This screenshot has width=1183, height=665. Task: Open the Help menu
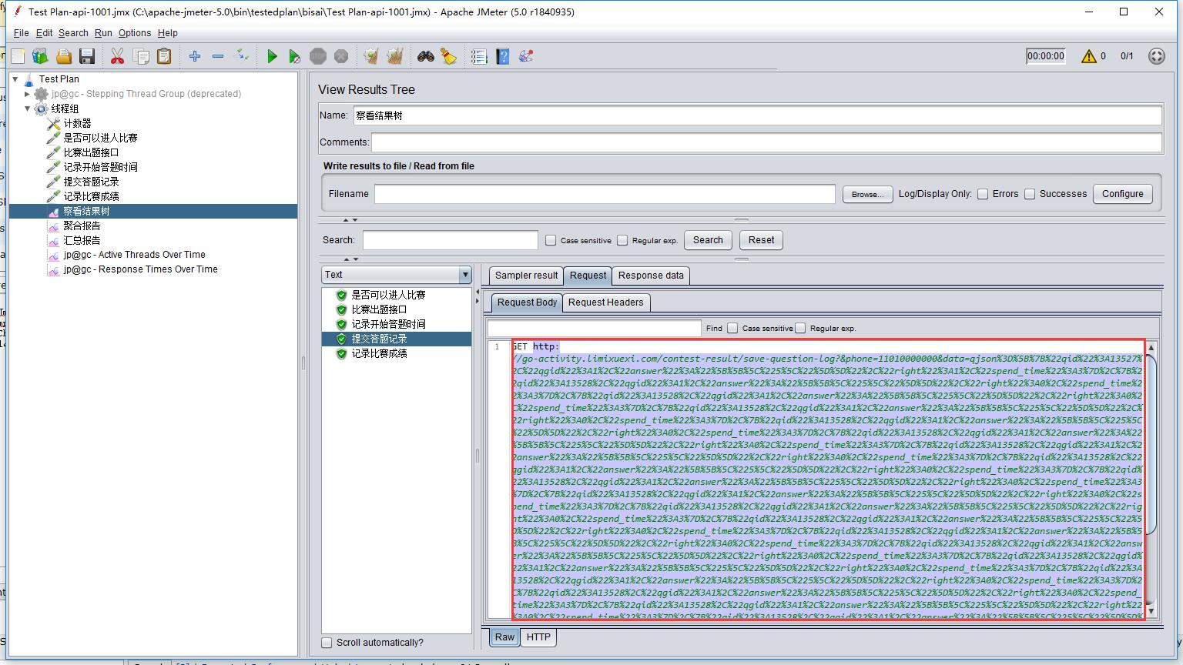167,33
